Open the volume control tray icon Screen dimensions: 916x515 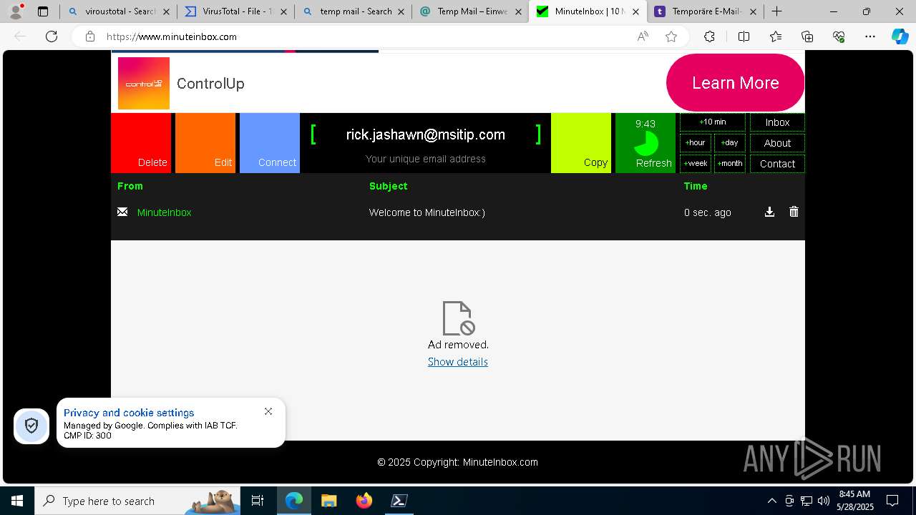click(x=824, y=501)
